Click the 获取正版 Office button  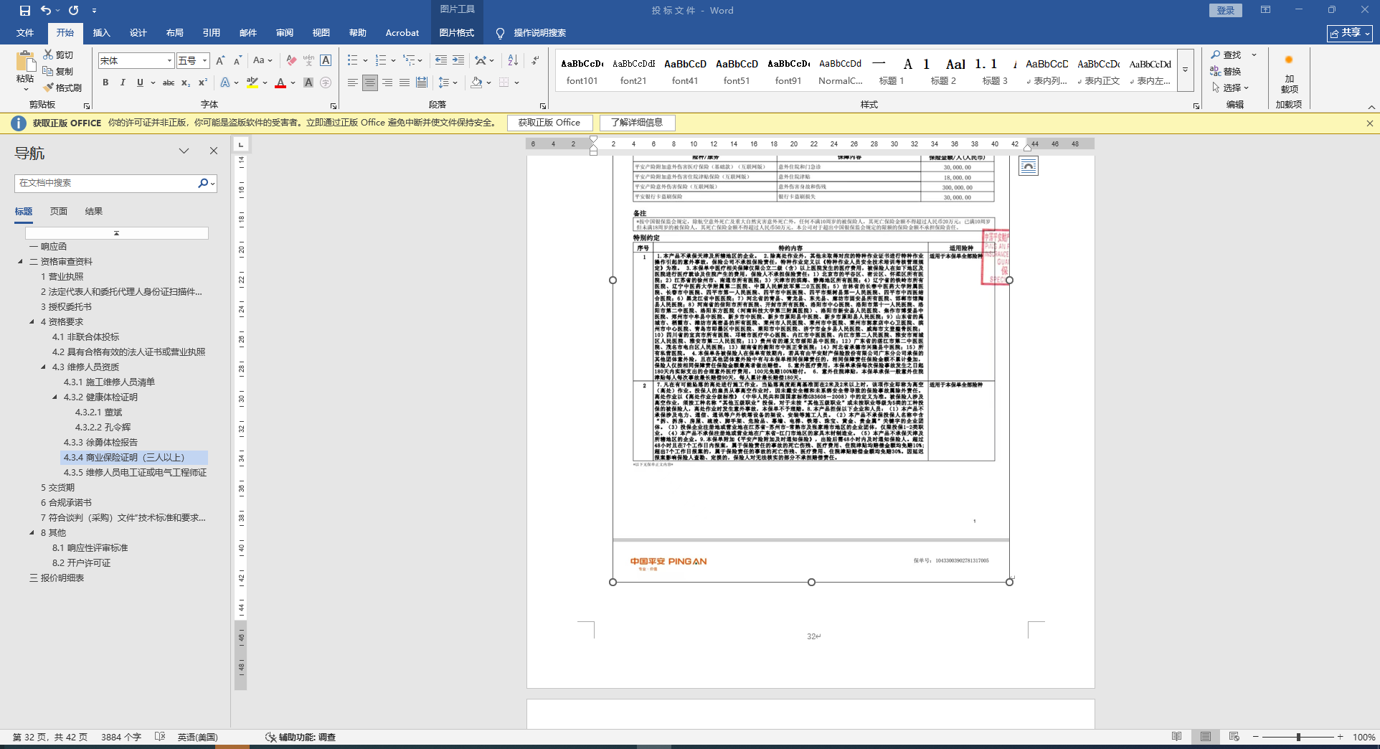549,123
